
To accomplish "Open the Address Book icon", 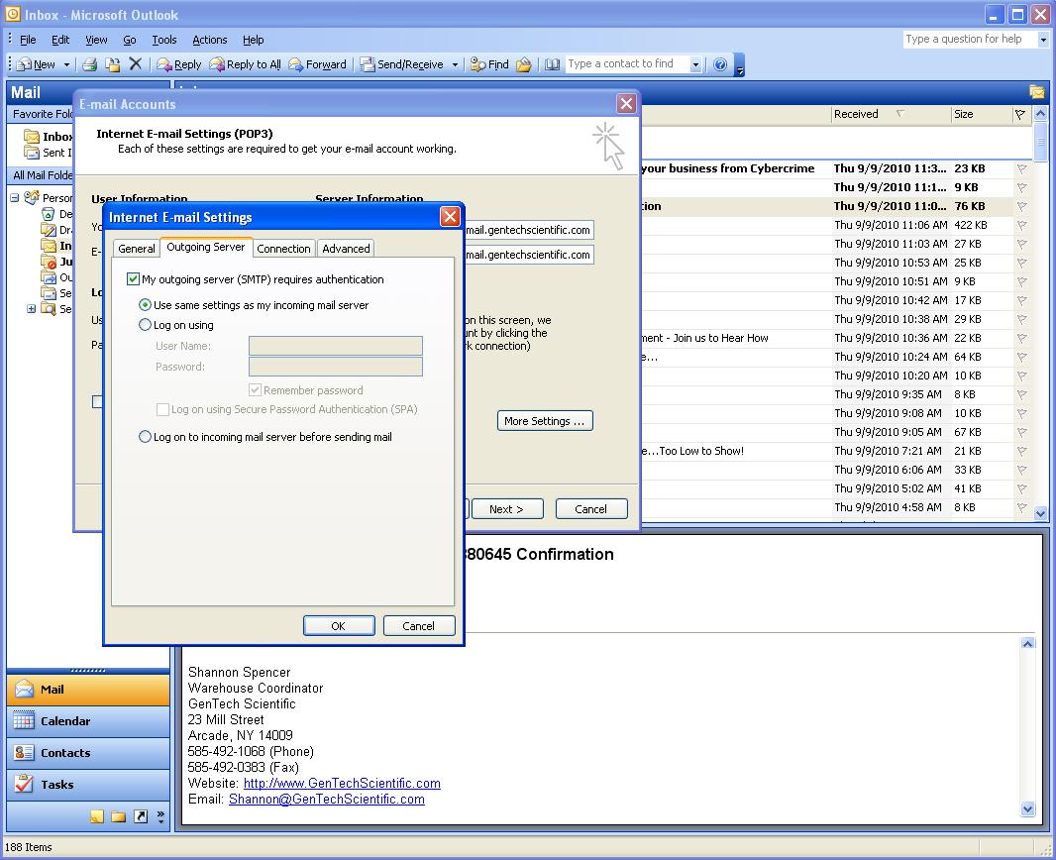I will coord(552,64).
